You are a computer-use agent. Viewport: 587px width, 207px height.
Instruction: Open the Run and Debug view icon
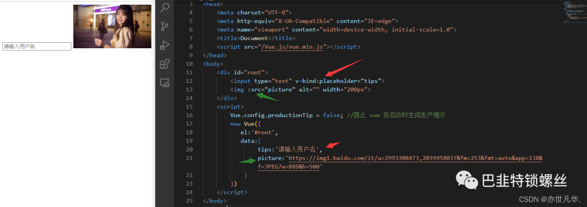point(165,45)
